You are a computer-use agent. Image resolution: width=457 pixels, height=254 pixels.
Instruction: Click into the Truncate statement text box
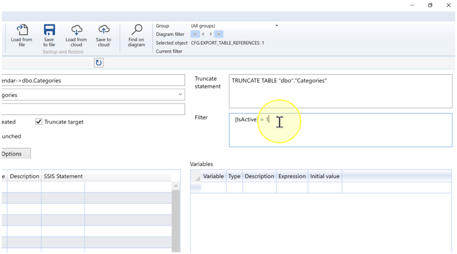(x=340, y=91)
